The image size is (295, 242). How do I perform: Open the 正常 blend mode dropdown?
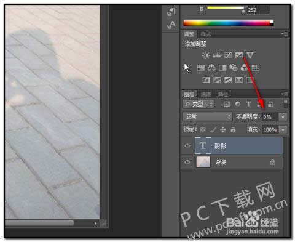click(207, 117)
